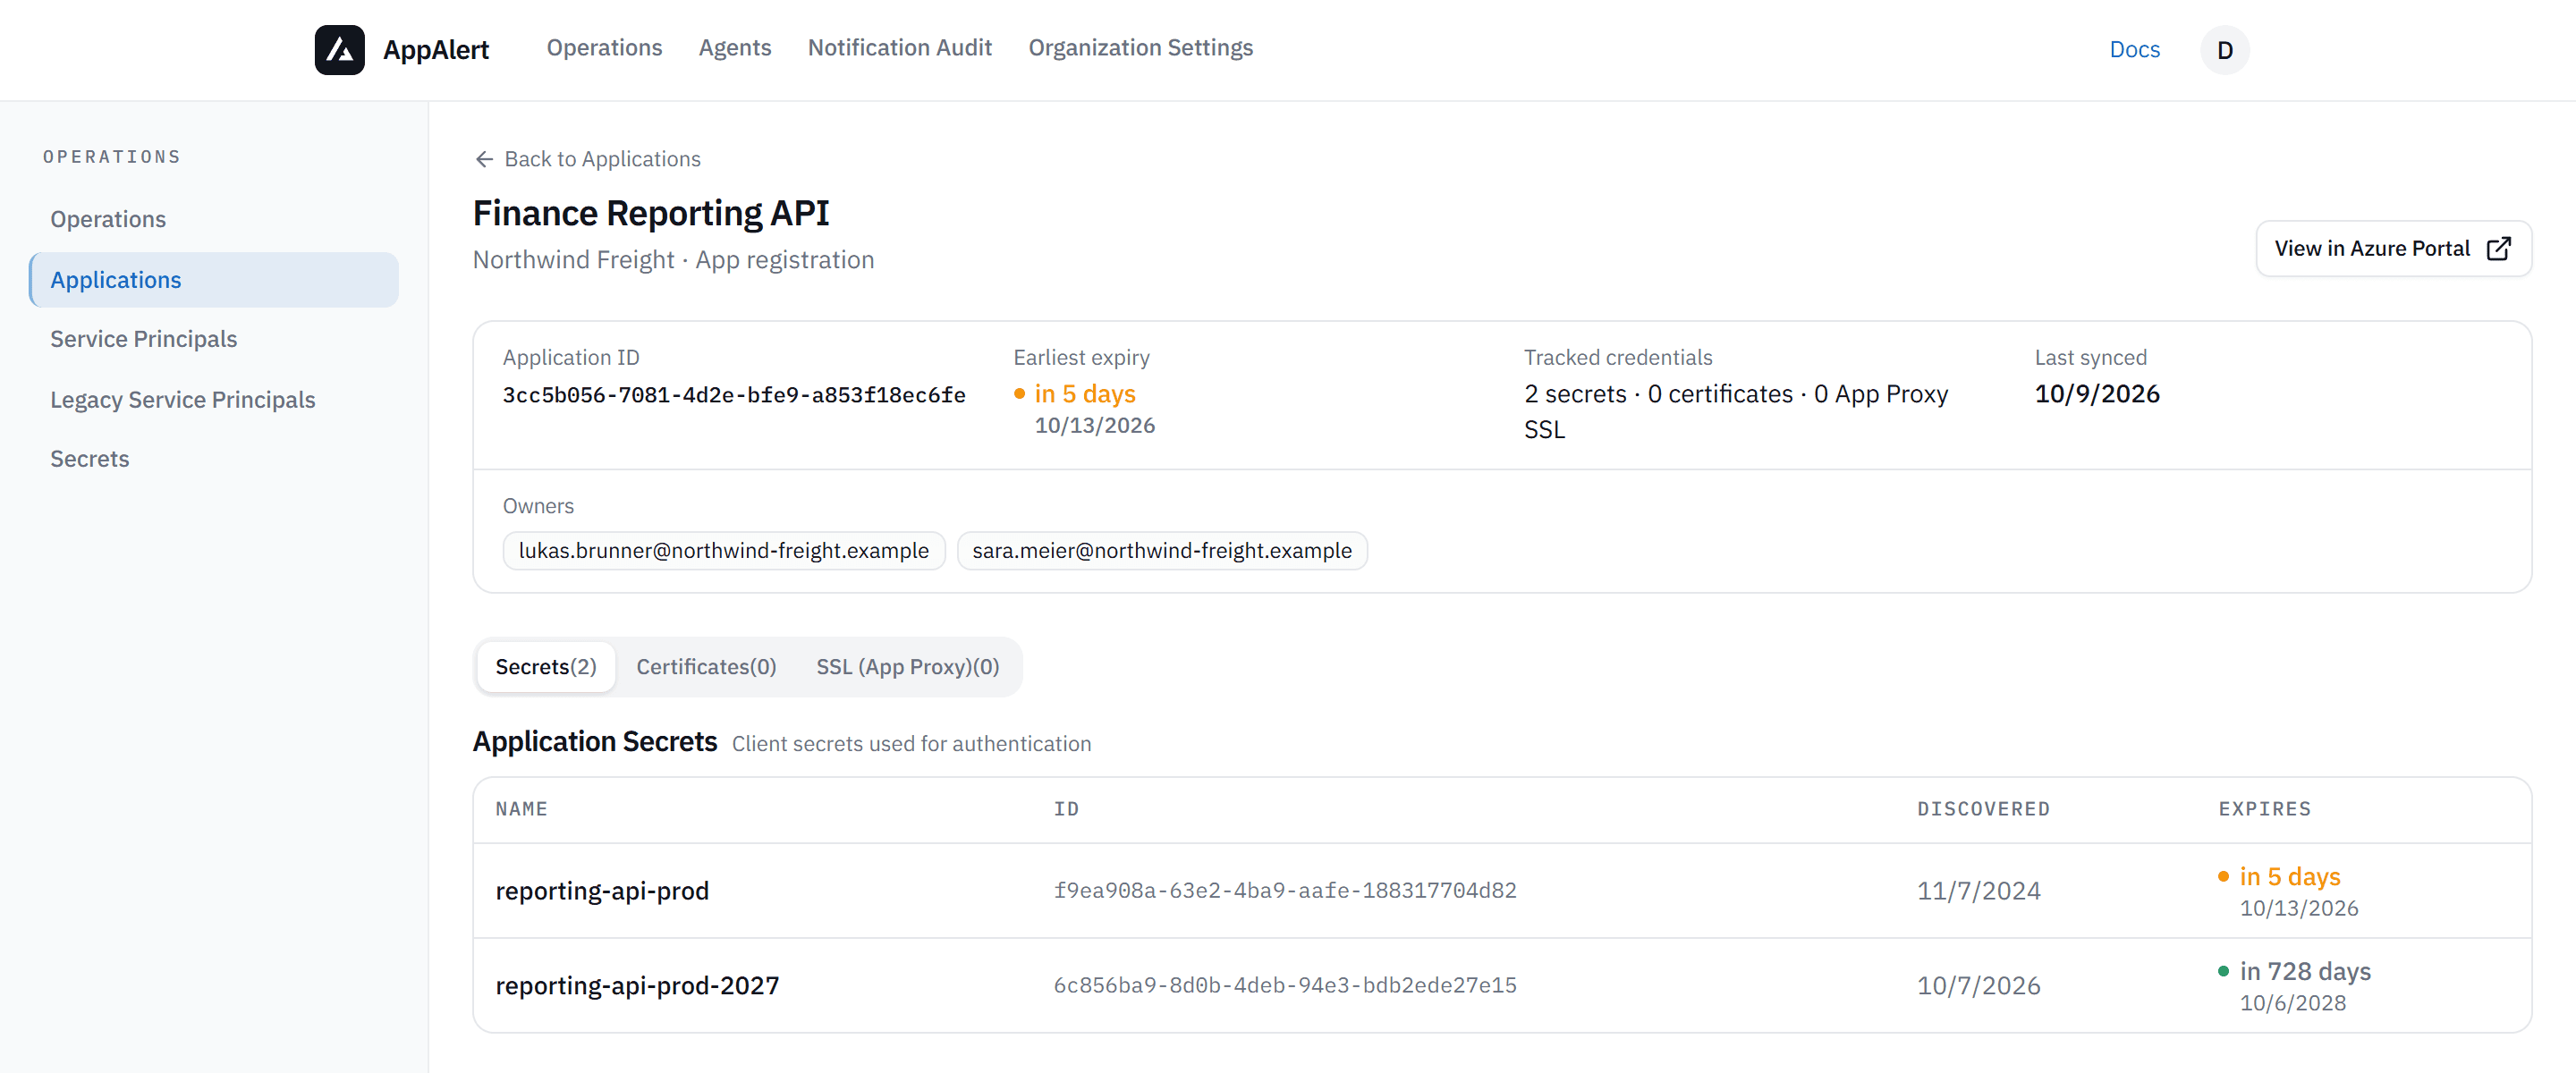
Task: Open Legacy Service Principals in sidebar
Action: pos(214,400)
